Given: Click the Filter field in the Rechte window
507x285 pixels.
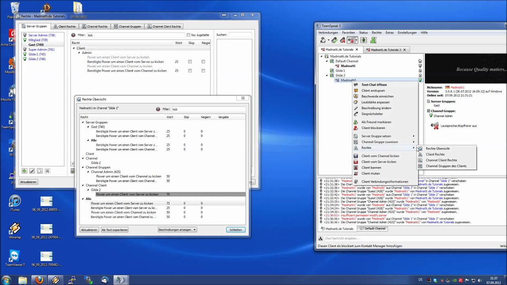Looking at the screenshot, I should coord(135,35).
